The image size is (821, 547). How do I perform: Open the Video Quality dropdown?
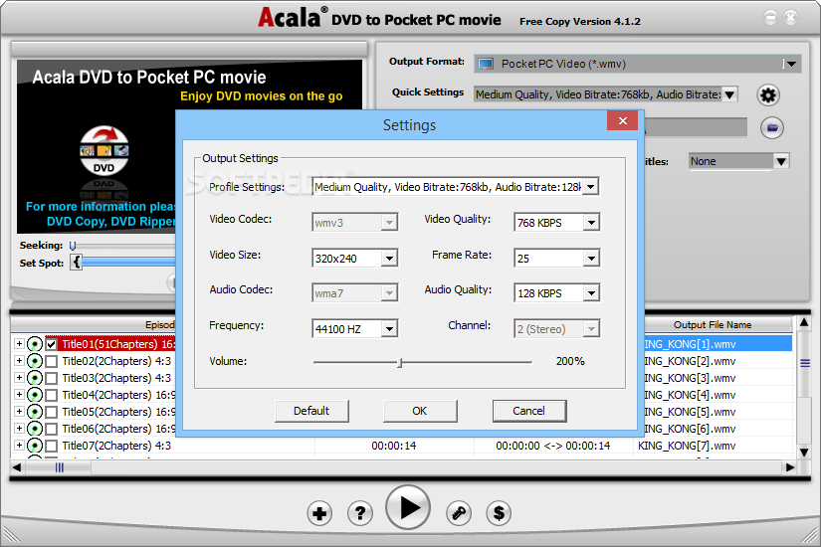tap(591, 223)
